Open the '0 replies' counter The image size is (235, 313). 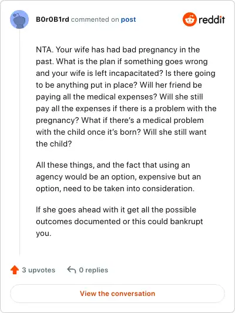click(x=93, y=270)
